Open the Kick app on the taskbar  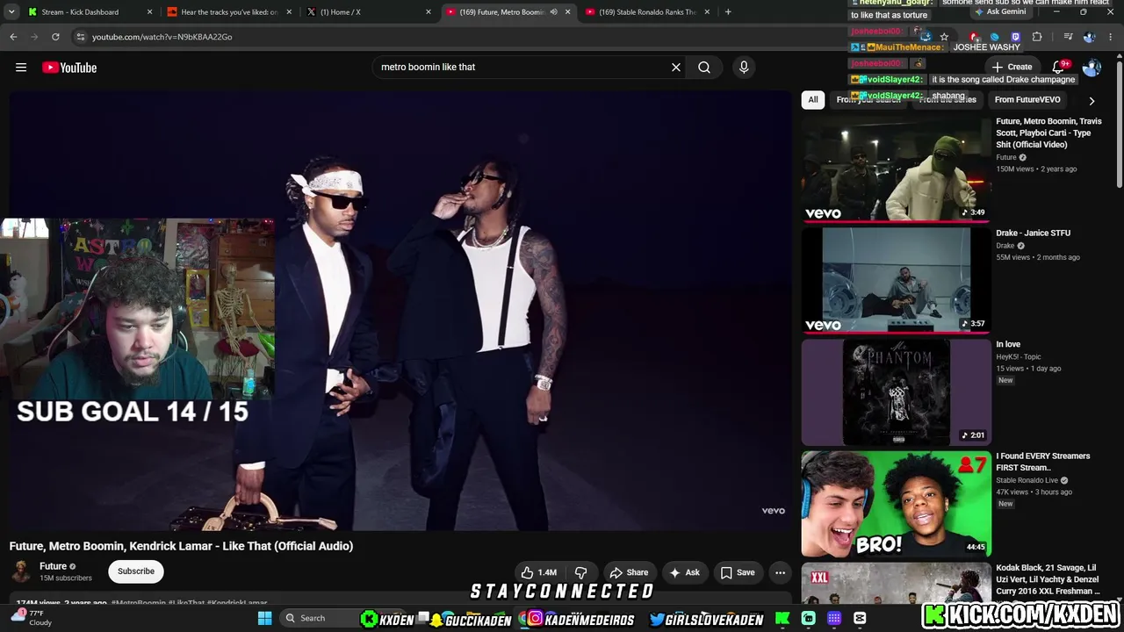tap(782, 618)
